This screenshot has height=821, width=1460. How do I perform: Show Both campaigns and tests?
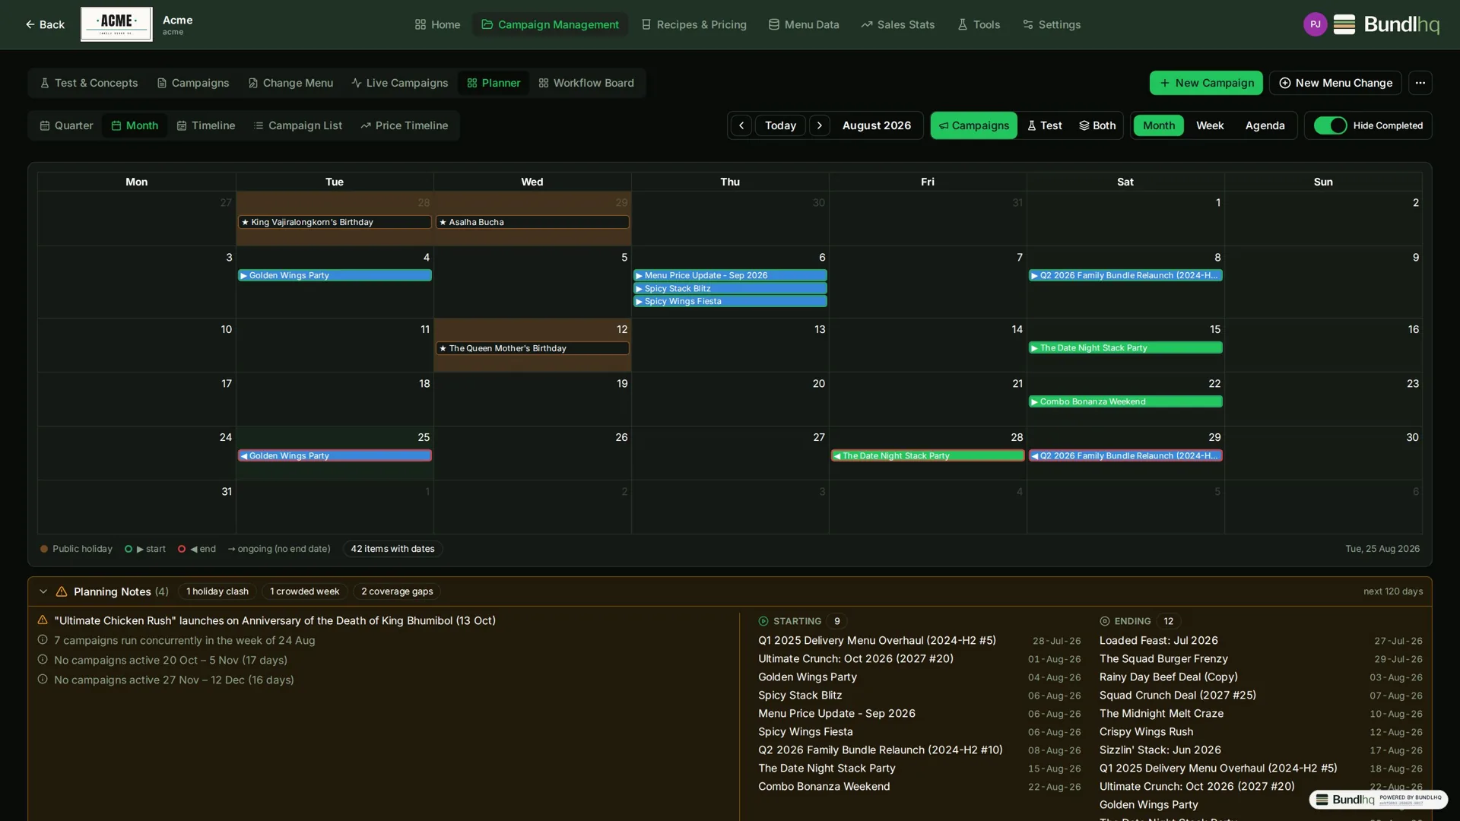(x=1097, y=125)
